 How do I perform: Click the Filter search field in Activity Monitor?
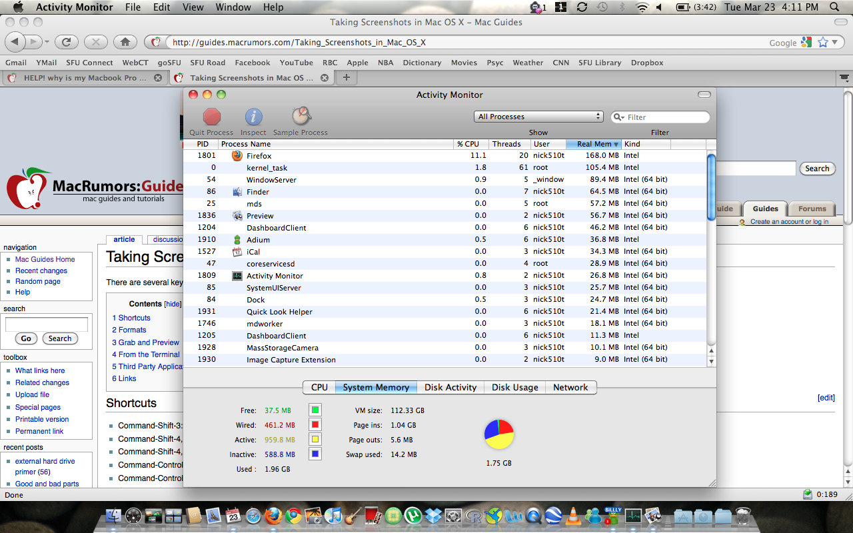point(660,117)
